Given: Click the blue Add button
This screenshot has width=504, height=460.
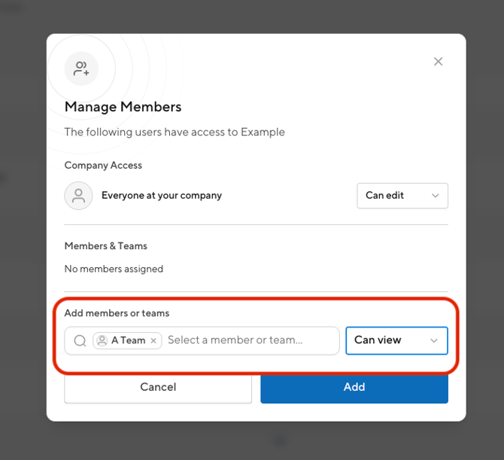Looking at the screenshot, I should click(354, 388).
